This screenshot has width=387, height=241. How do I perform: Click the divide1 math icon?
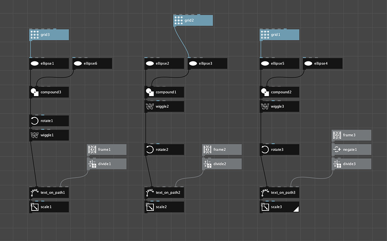coord(92,164)
